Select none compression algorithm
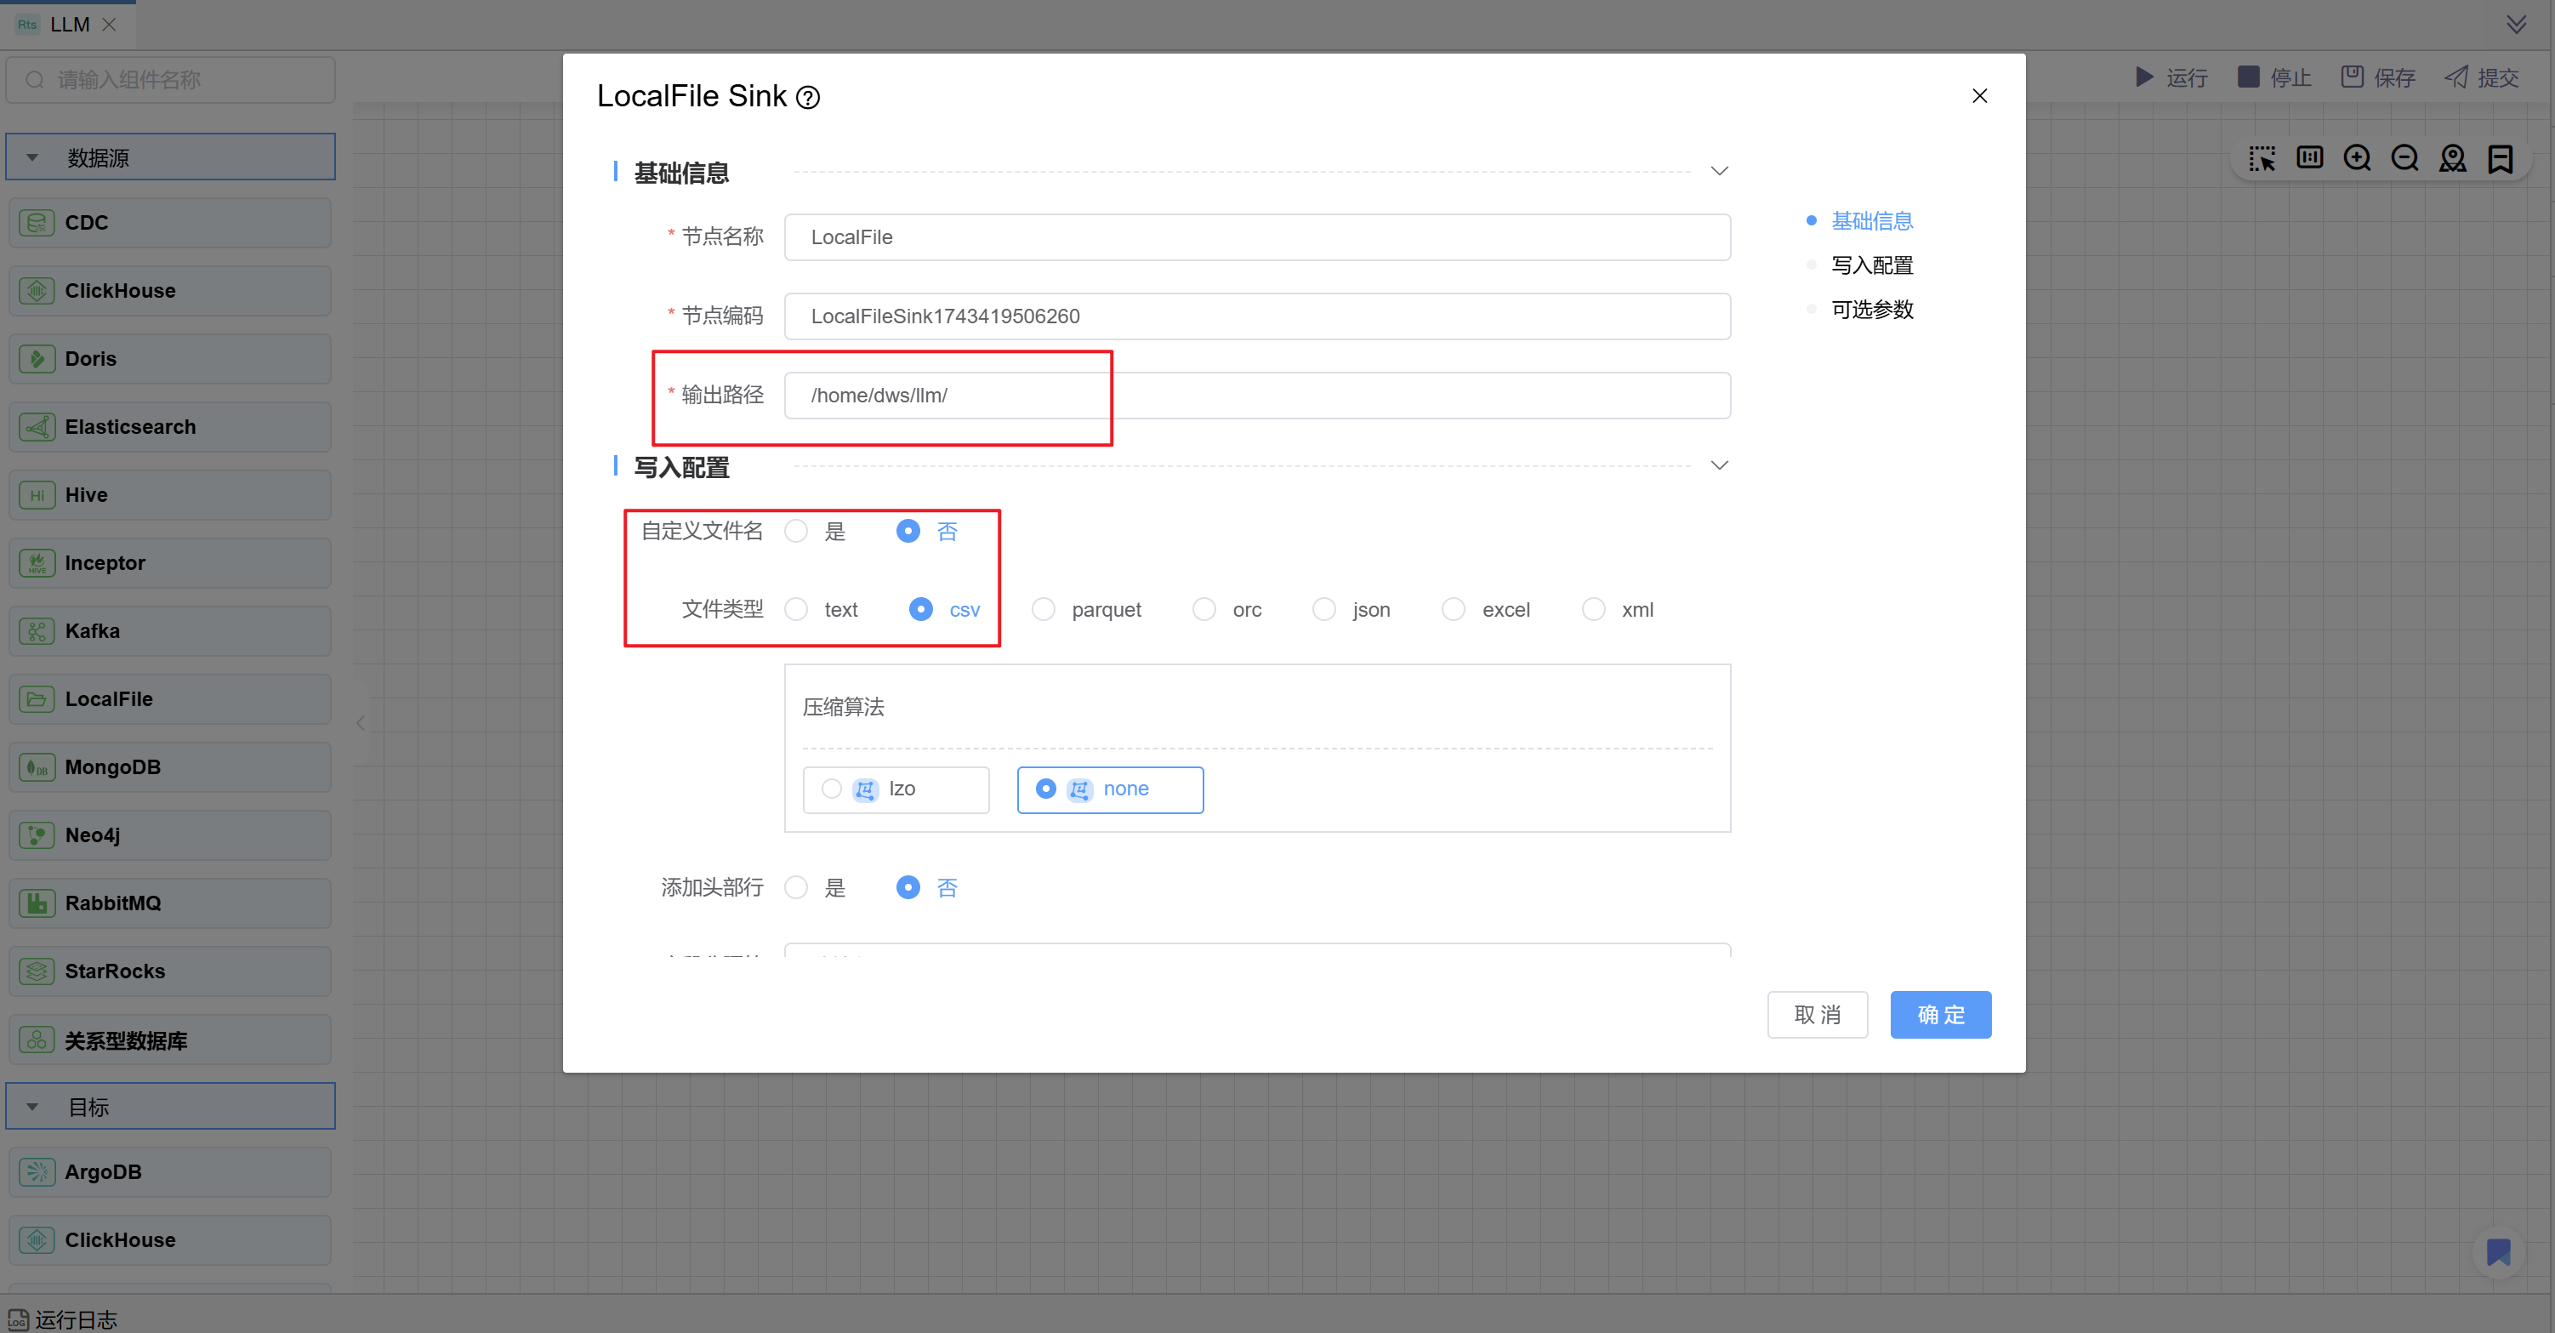Image resolution: width=2555 pixels, height=1333 pixels. point(1110,789)
